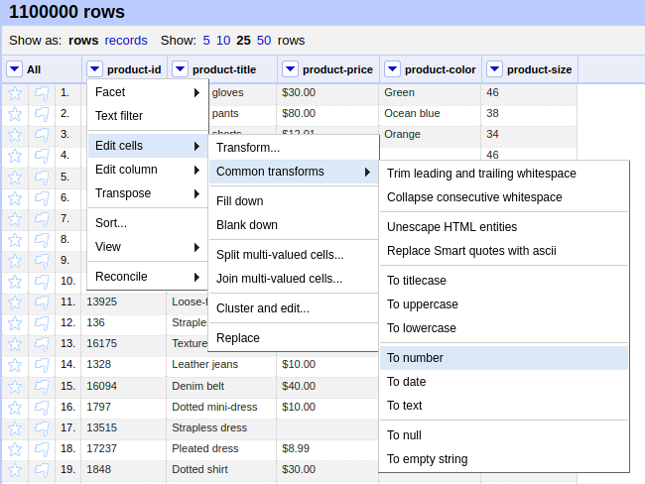The image size is (645, 484).
Task: Open Transform... from Edit cells
Action: (x=294, y=148)
